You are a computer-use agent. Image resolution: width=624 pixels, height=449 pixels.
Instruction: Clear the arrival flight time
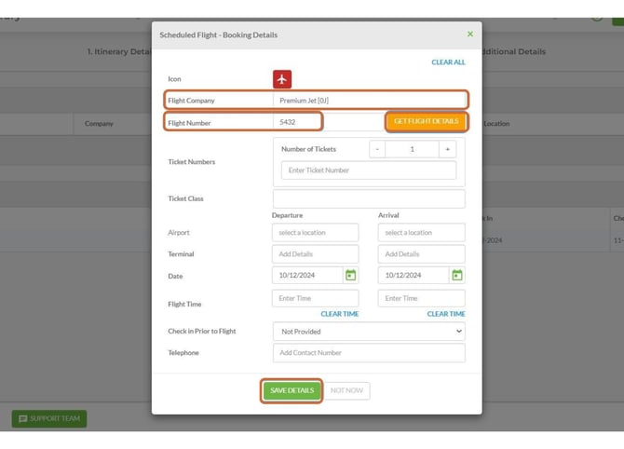pos(446,314)
